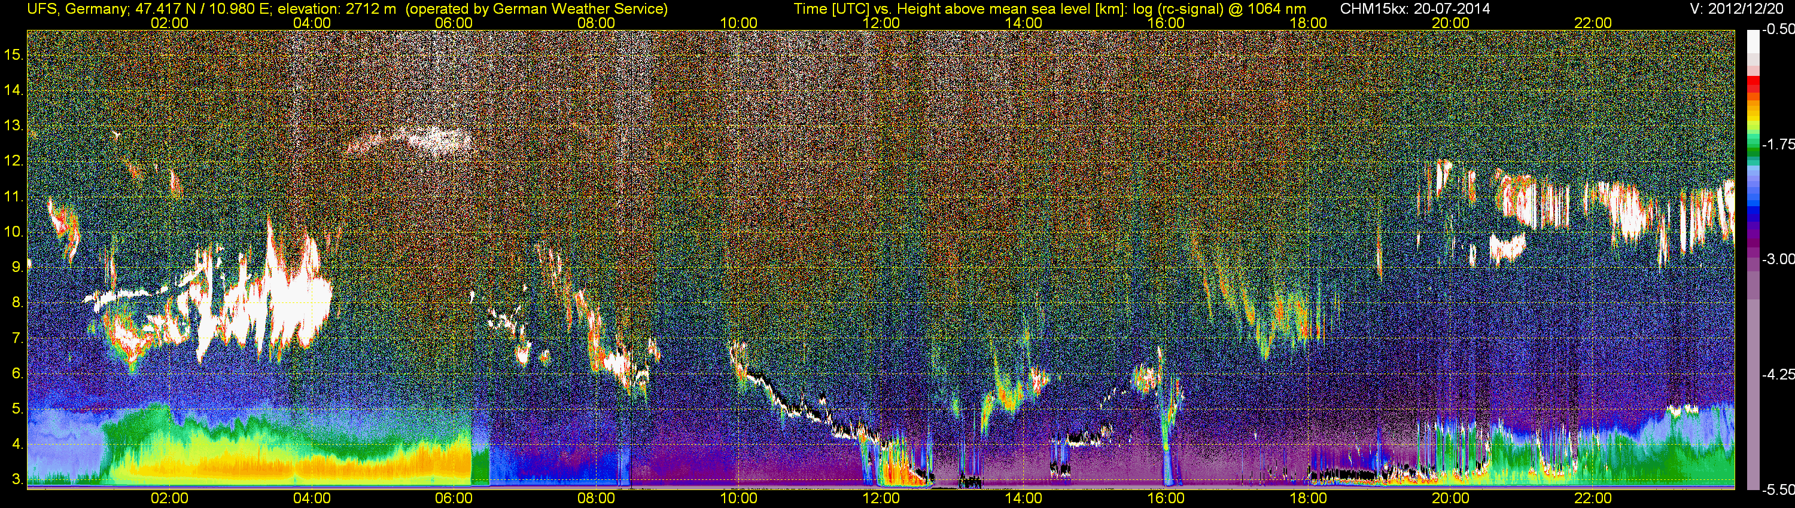Click the '7.' height axis label
Image resolution: width=1795 pixels, height=508 pixels.
[x=17, y=338]
